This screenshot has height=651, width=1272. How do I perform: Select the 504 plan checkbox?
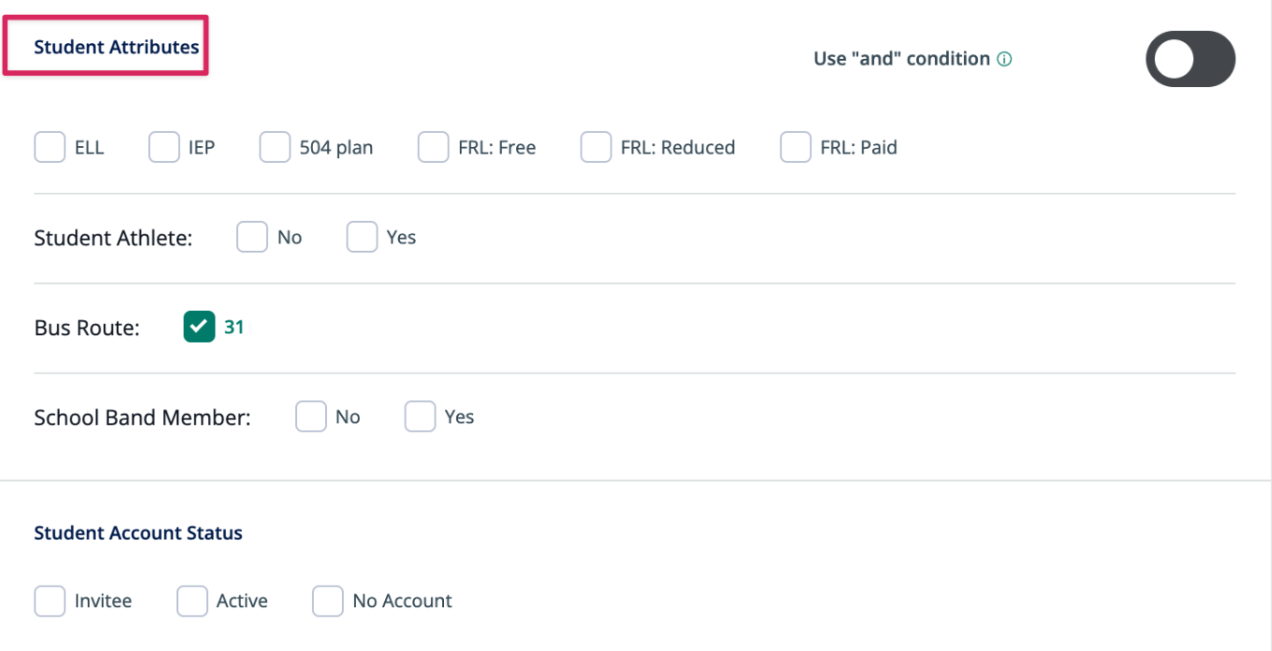[275, 147]
